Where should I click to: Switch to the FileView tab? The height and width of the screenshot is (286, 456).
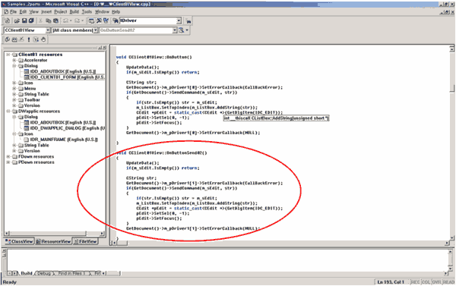click(x=85, y=241)
